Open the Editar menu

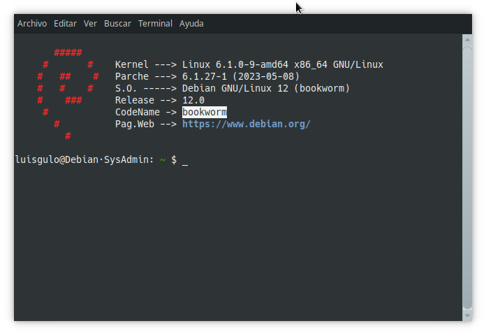click(x=65, y=23)
